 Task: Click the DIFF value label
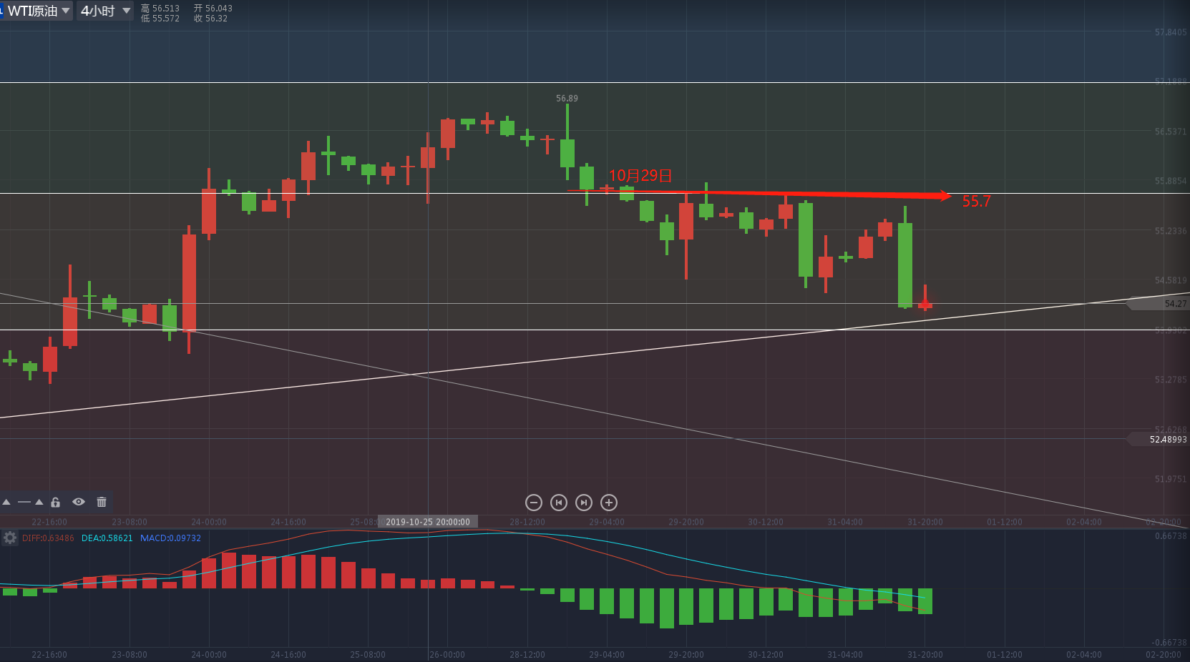tap(48, 538)
